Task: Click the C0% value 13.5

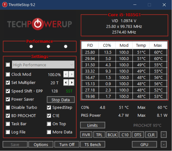Action: [x=108, y=52]
